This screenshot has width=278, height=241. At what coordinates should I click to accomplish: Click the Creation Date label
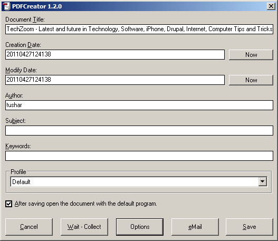point(23,45)
